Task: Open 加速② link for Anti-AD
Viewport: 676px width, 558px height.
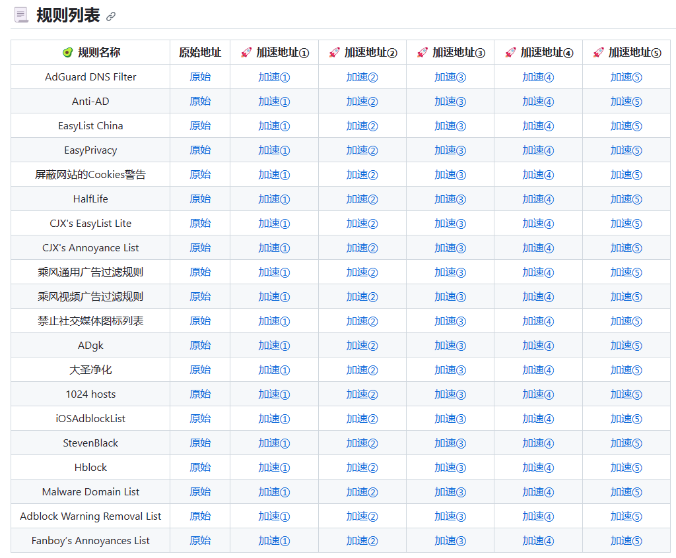Action: 362,102
